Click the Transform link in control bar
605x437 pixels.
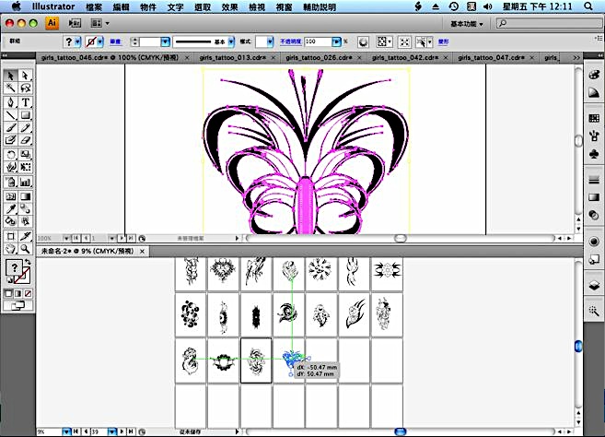[443, 41]
